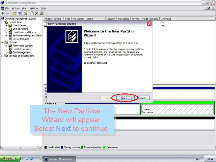Click the Computer Management (Local) root icon
The height and width of the screenshot is (162, 216).
[x=2, y=19]
